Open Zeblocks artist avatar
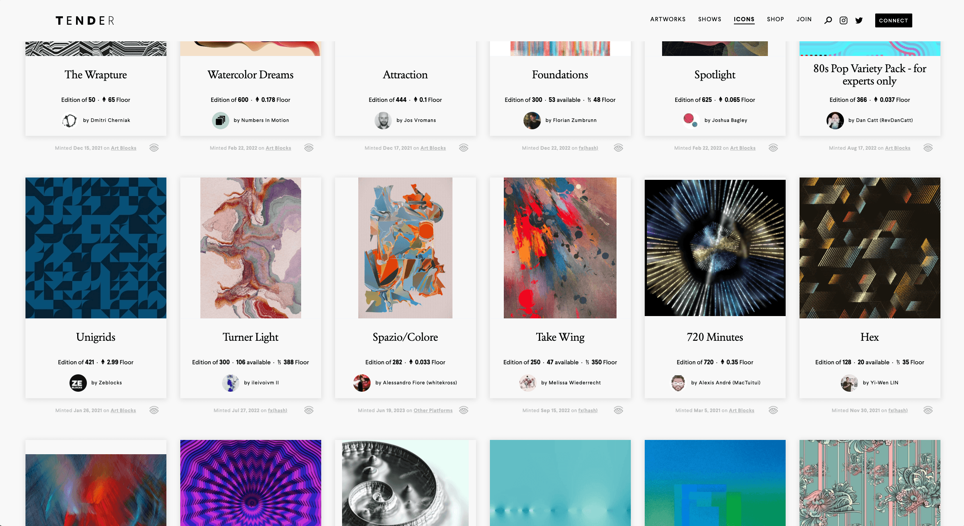Image resolution: width=964 pixels, height=526 pixels. click(78, 383)
